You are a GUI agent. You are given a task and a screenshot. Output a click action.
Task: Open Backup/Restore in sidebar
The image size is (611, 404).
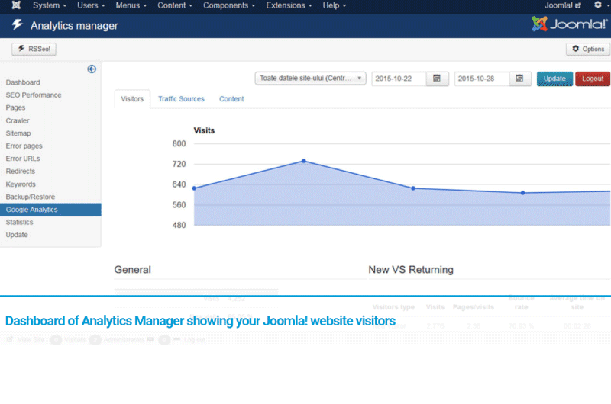click(31, 197)
